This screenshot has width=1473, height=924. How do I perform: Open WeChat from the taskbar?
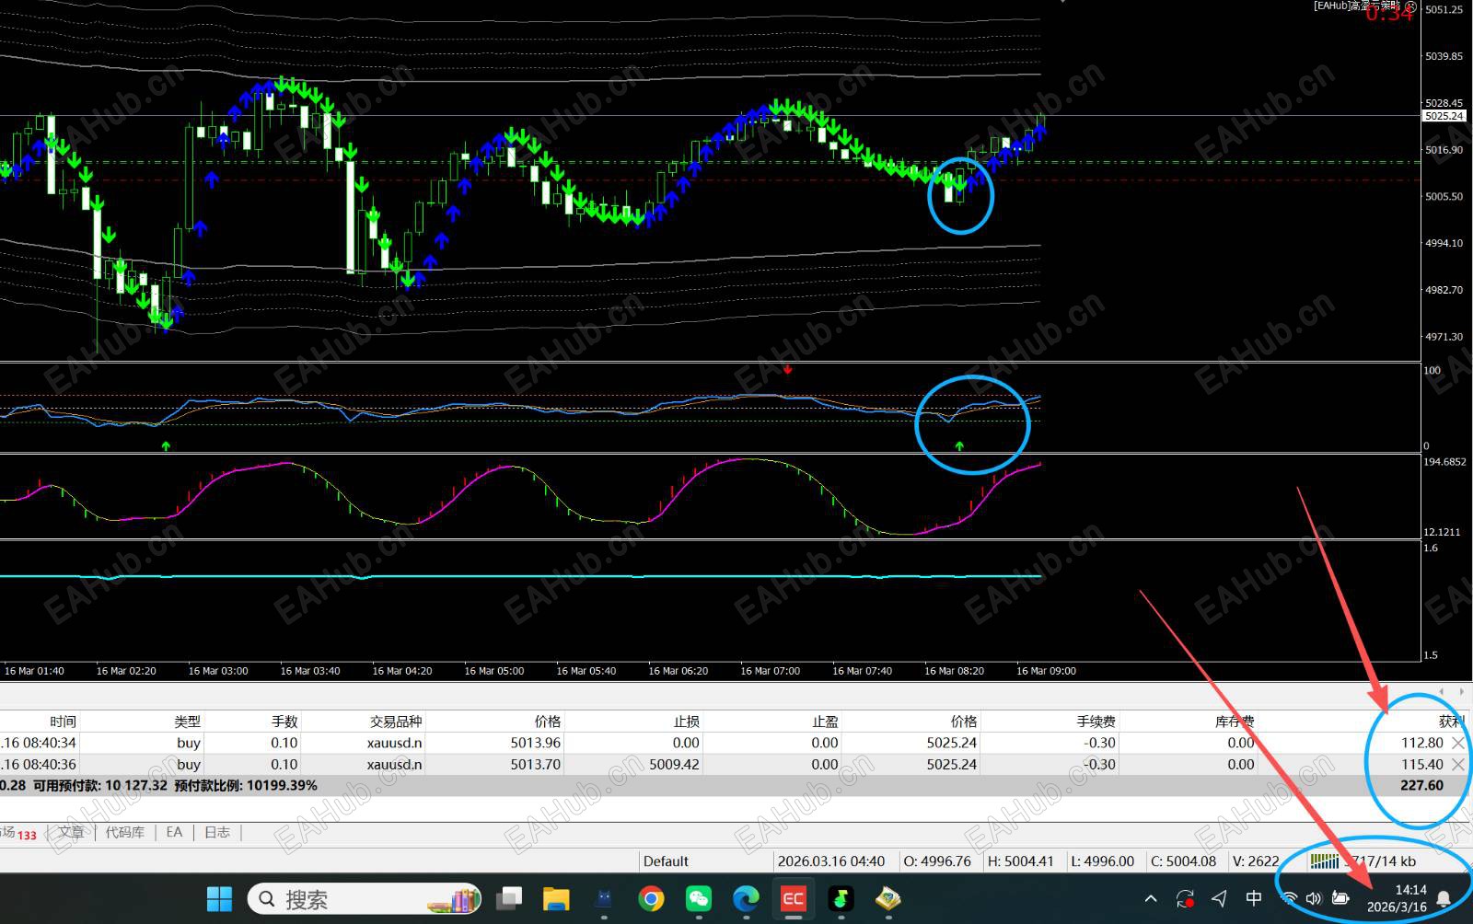pyautogui.click(x=699, y=898)
